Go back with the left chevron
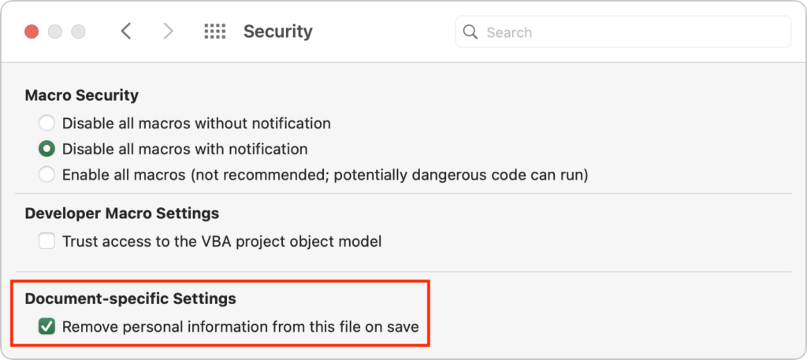 126,32
